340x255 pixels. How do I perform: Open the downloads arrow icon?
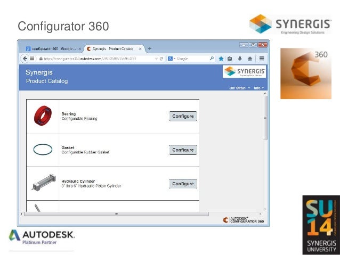(240, 59)
